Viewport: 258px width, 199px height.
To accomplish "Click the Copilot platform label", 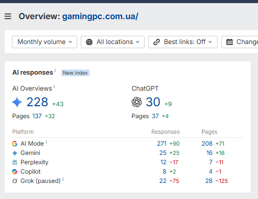I will pos(31,172).
